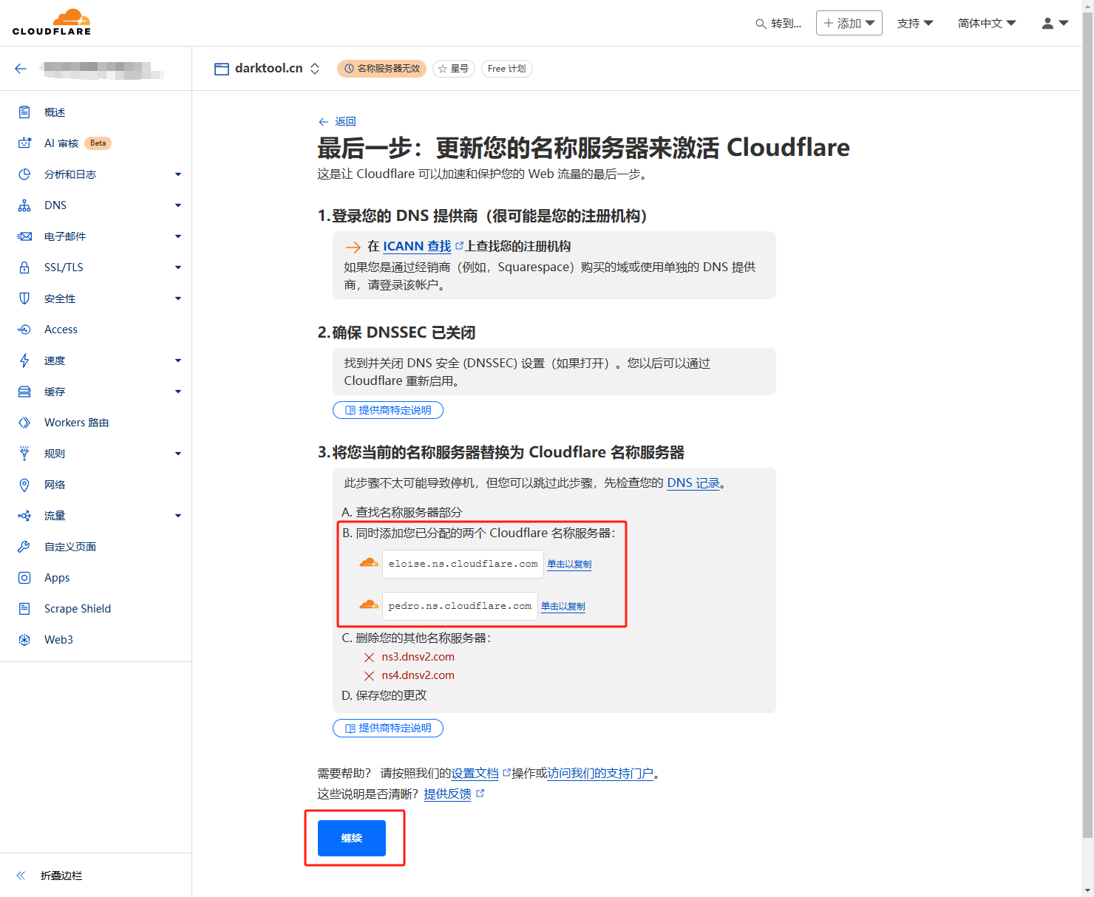Click the search magnifier icon 转到

pyautogui.click(x=761, y=24)
